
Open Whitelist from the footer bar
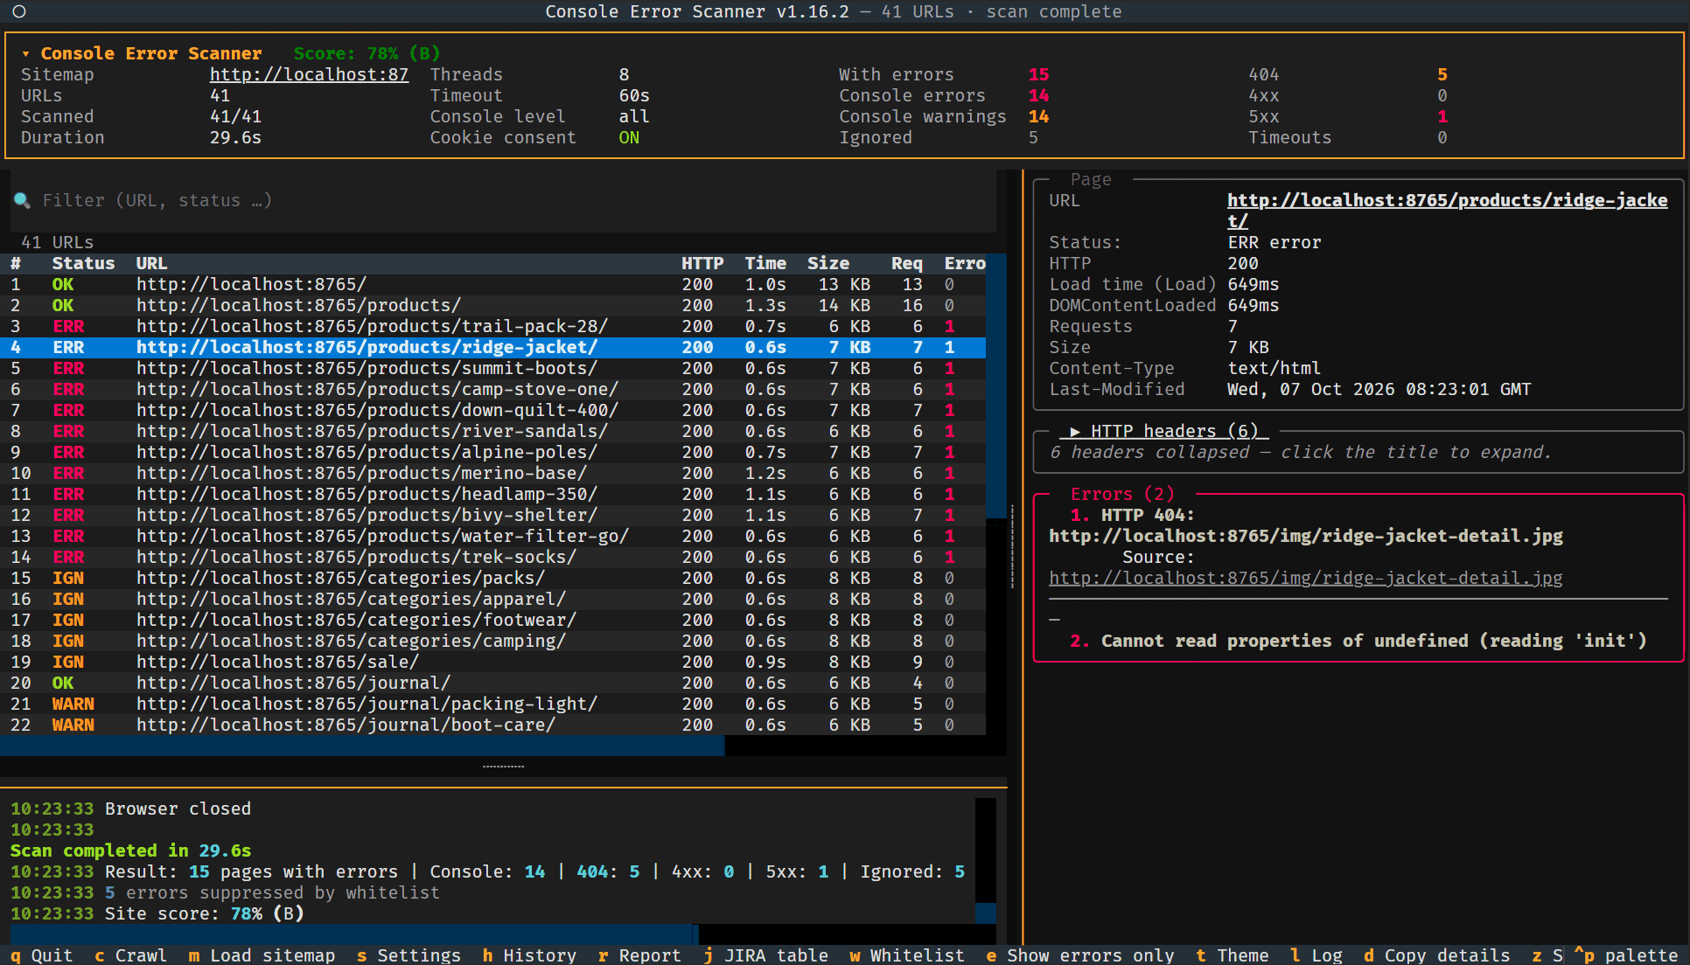907,955
